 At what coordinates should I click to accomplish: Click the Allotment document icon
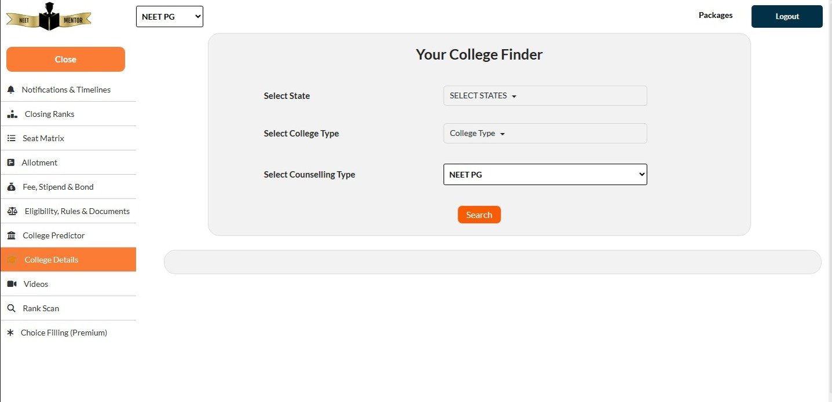pos(10,163)
